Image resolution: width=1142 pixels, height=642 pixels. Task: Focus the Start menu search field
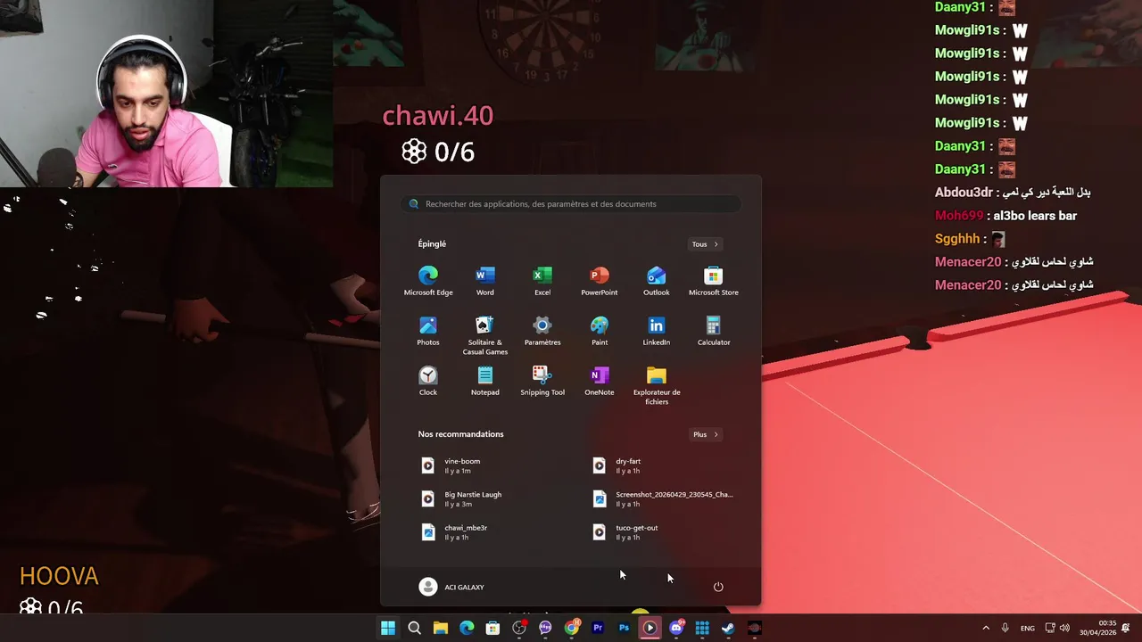click(571, 204)
